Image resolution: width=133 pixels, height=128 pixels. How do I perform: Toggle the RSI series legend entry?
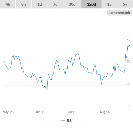(x=67, y=121)
